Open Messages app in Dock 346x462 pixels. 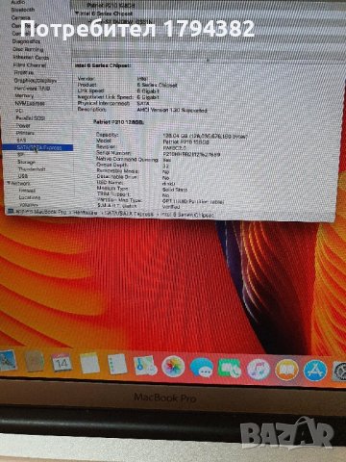click(x=201, y=368)
